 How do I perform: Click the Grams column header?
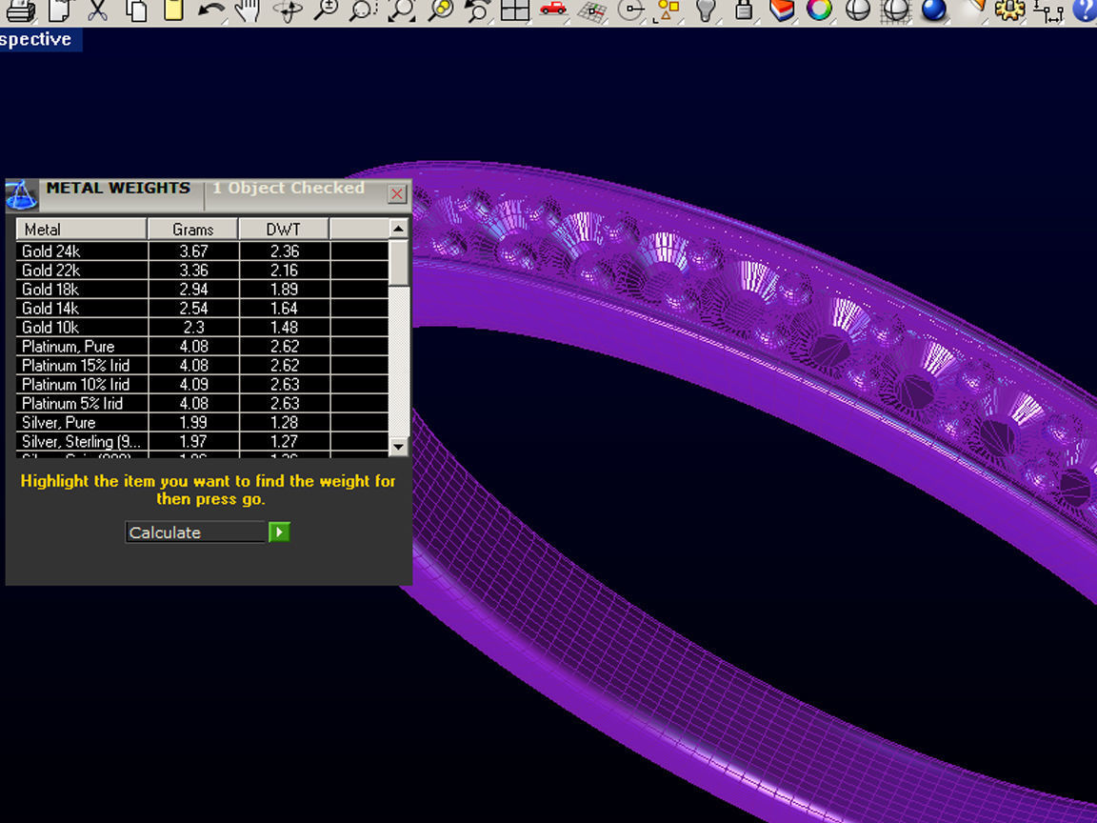click(193, 229)
